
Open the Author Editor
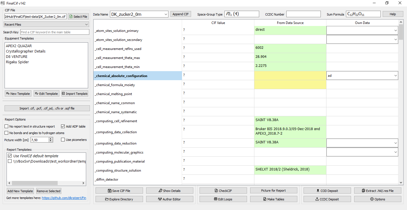[170, 199]
